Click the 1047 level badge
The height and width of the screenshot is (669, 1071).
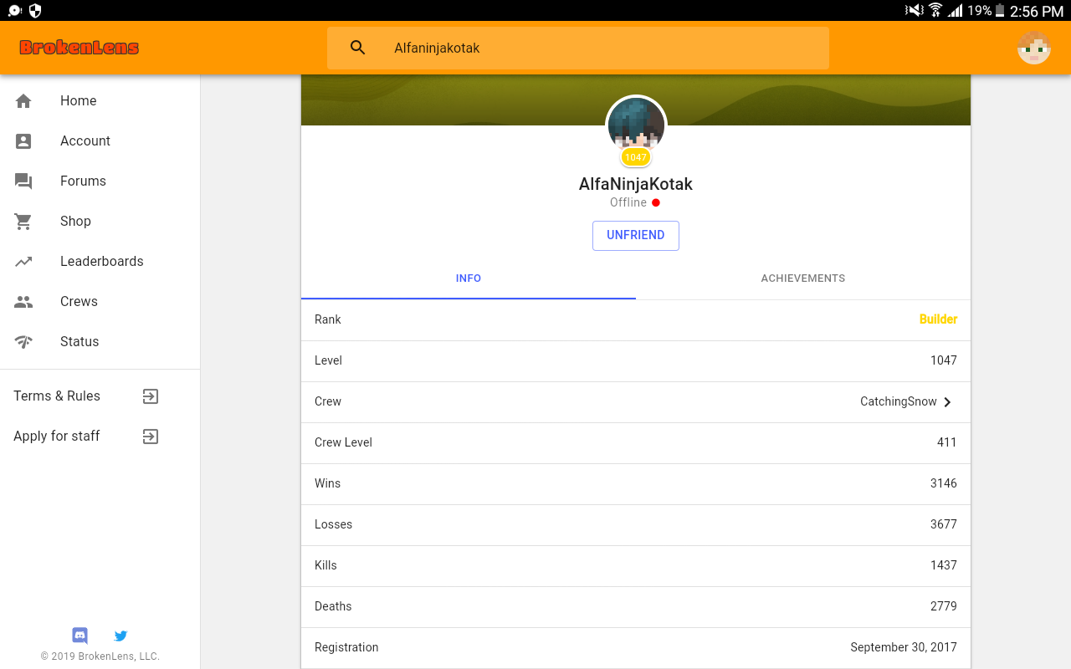coord(636,157)
